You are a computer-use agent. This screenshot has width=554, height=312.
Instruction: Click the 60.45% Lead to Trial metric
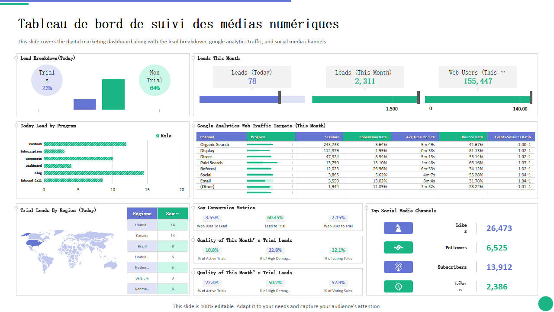[x=275, y=218]
